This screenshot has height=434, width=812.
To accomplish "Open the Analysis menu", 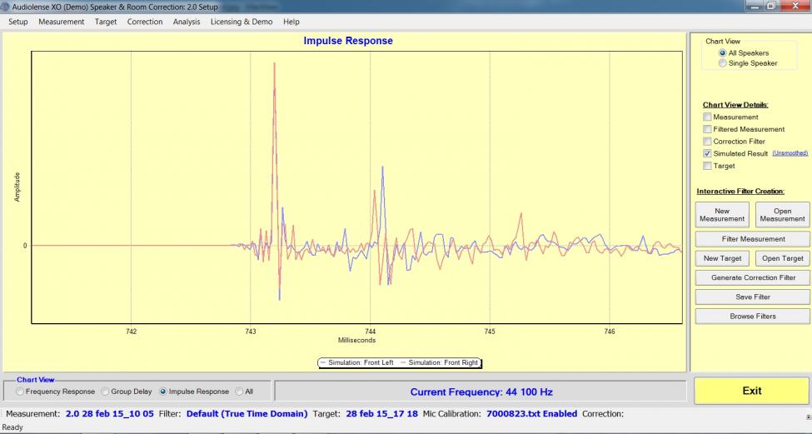I will pyautogui.click(x=187, y=21).
